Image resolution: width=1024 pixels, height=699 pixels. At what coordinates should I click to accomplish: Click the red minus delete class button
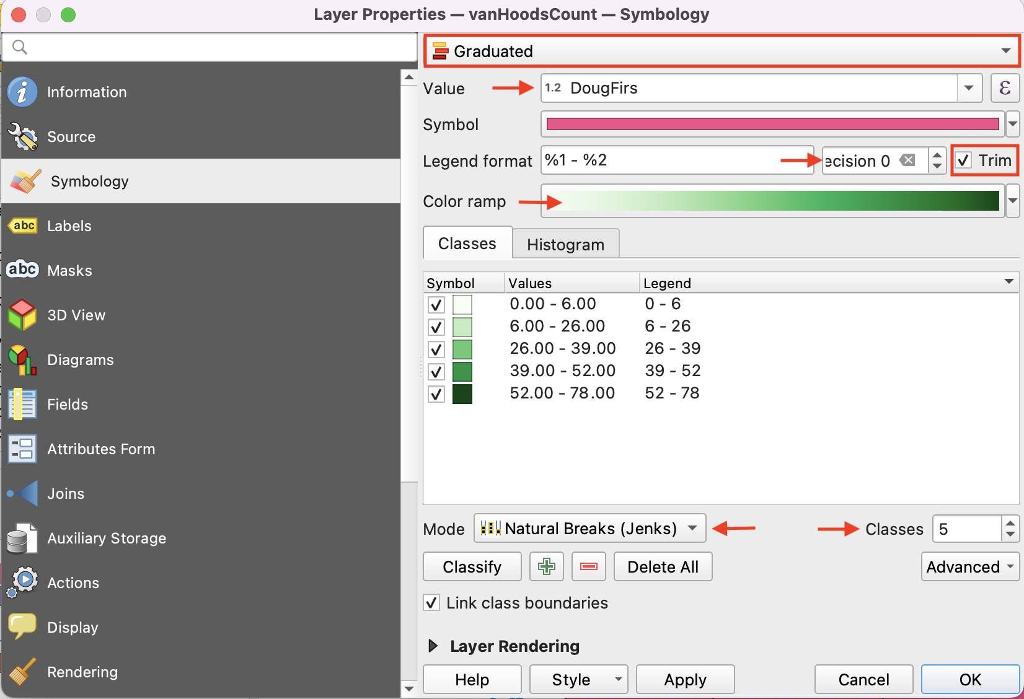point(588,566)
